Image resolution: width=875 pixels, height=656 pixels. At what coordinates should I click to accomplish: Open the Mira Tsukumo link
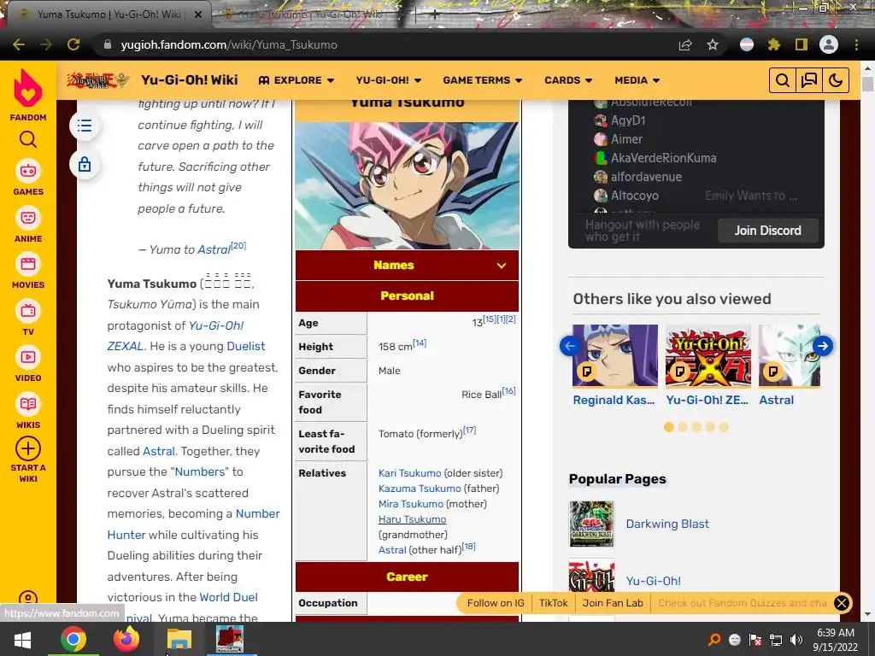411,504
